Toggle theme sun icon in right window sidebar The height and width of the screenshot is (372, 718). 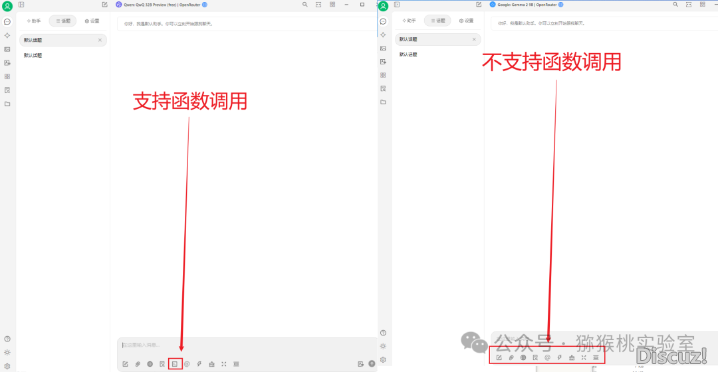click(384, 346)
